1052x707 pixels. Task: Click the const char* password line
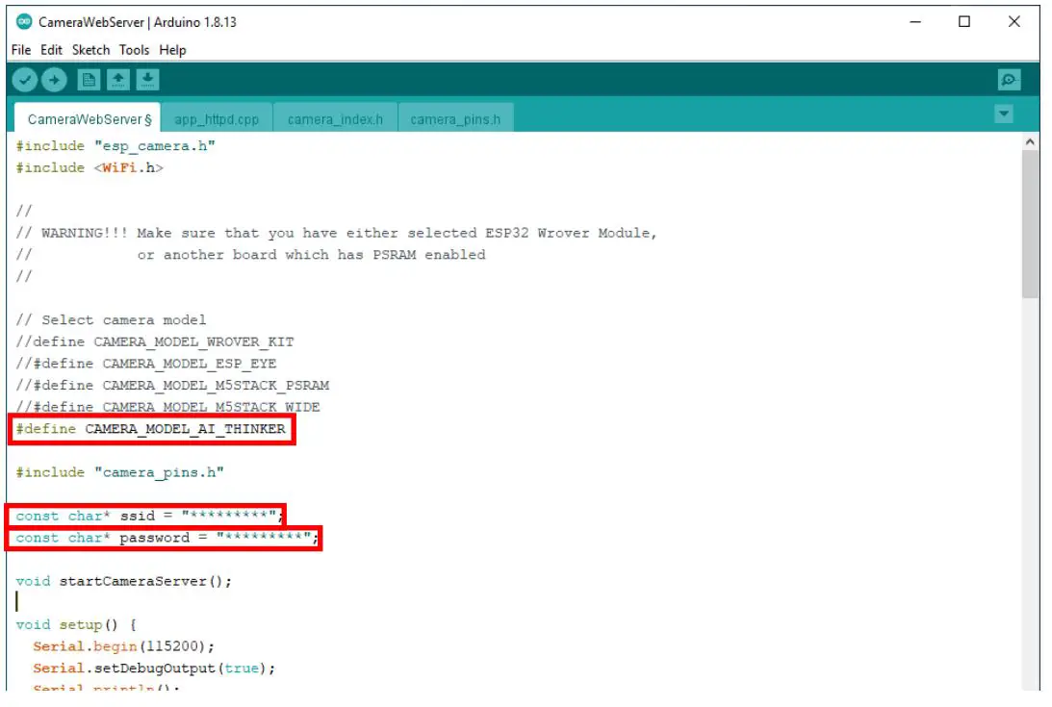(167, 538)
